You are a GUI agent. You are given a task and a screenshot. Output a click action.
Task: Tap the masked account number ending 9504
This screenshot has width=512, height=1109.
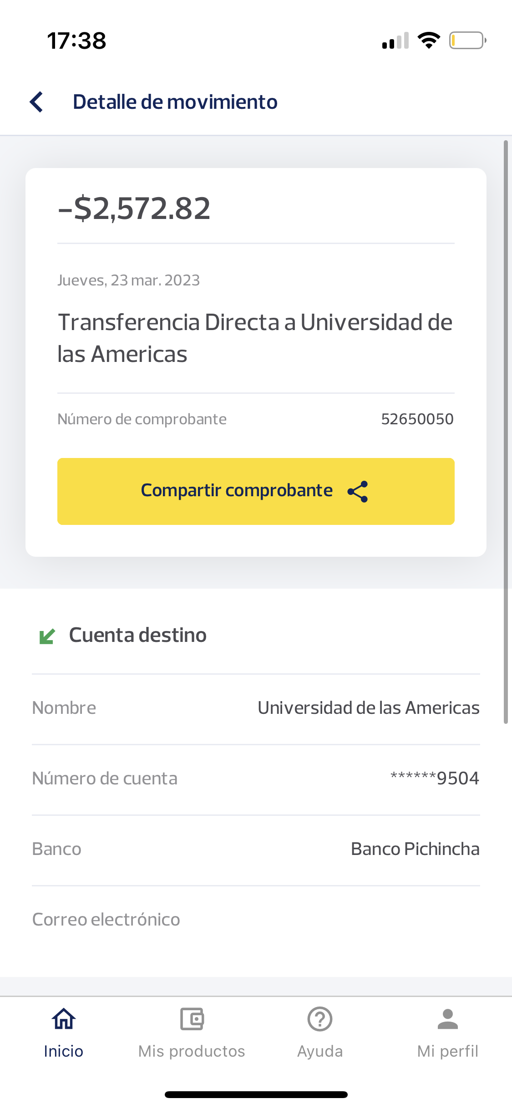click(435, 778)
